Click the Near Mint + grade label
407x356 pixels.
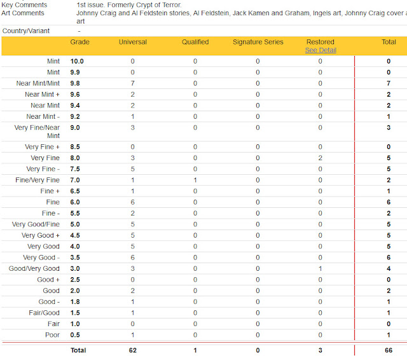pos(43,95)
